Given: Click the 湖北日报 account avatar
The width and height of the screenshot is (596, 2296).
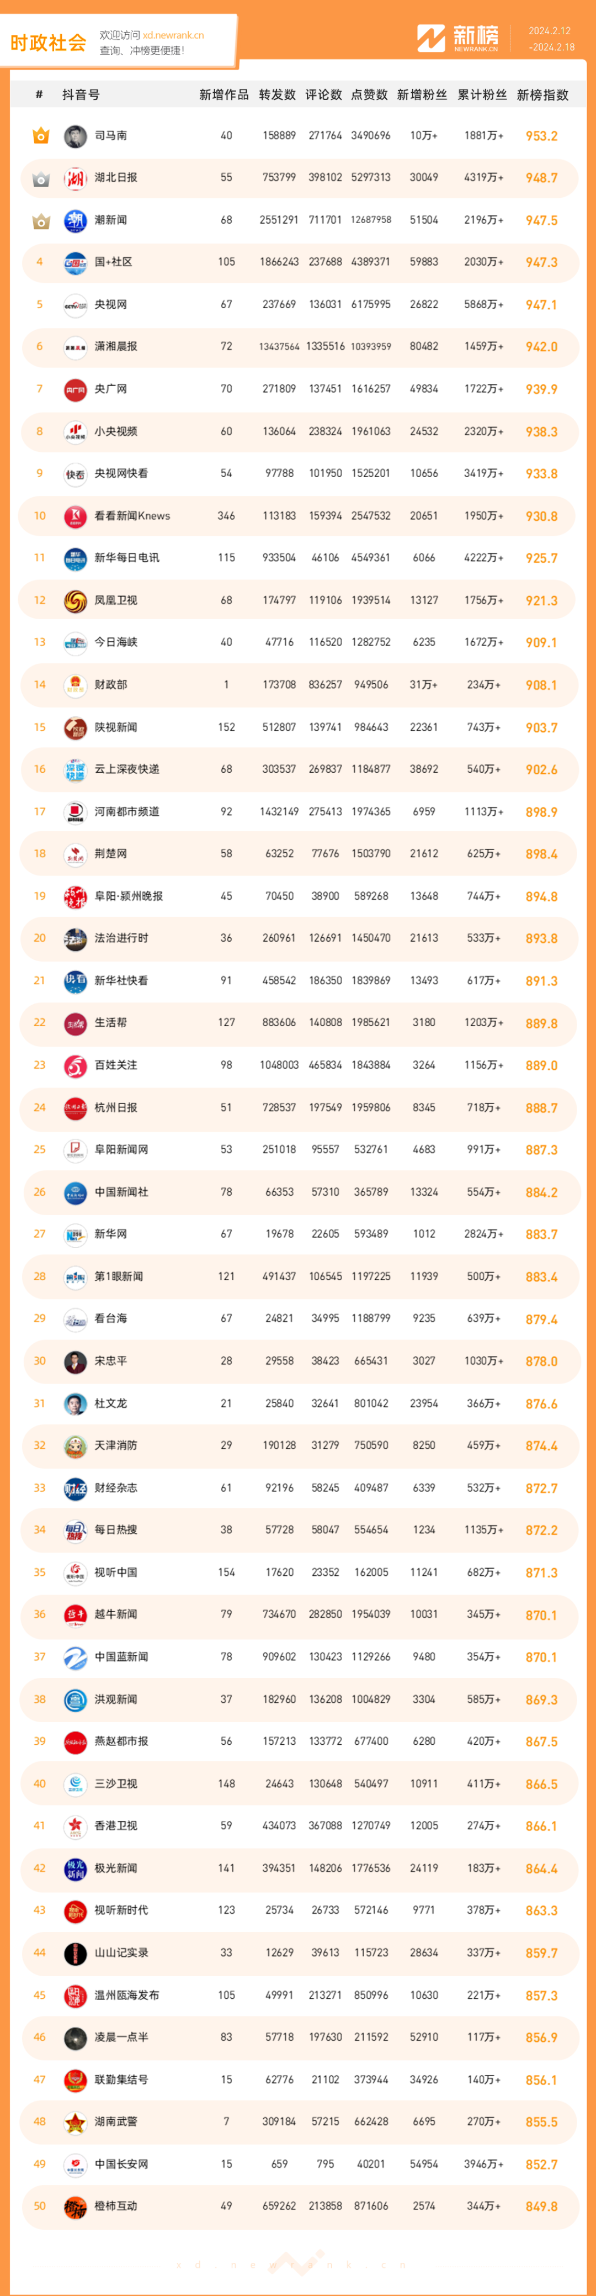Looking at the screenshot, I should coord(75,178).
